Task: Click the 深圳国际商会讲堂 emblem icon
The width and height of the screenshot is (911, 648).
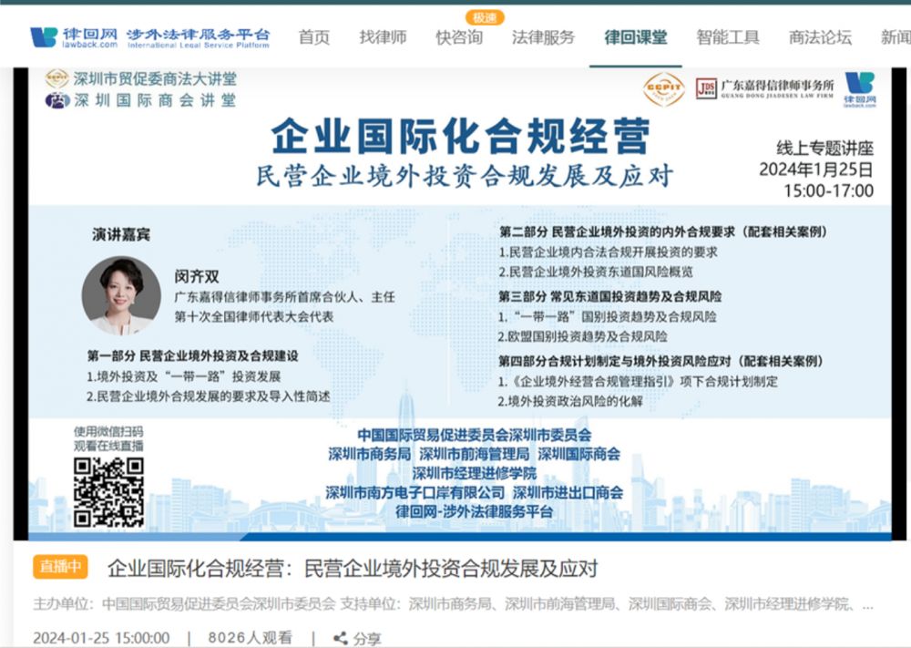Action: point(57,100)
